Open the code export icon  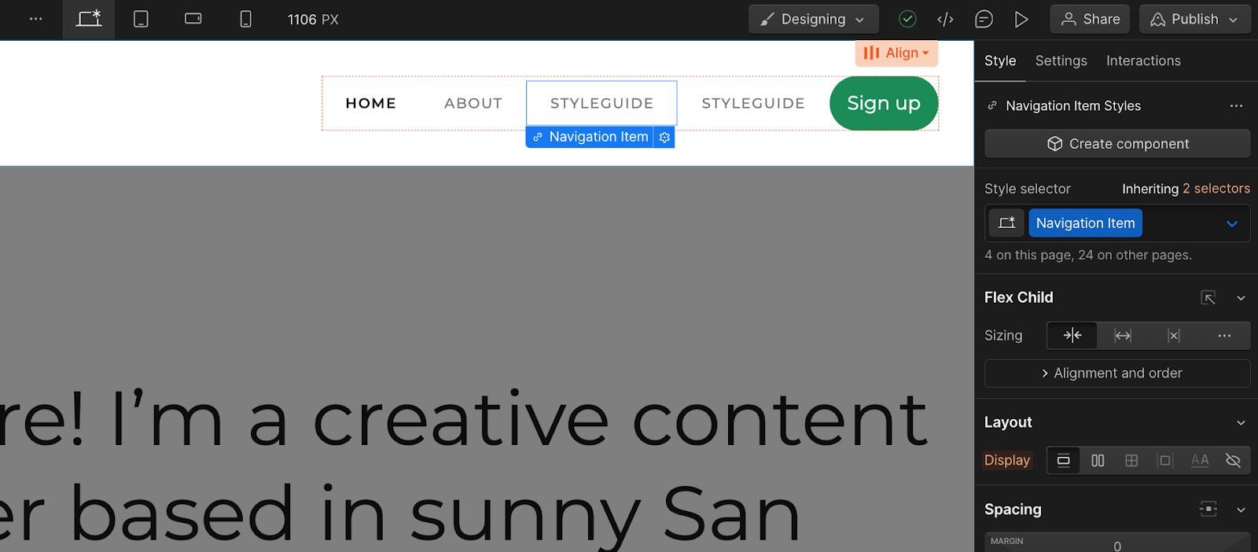click(x=945, y=20)
